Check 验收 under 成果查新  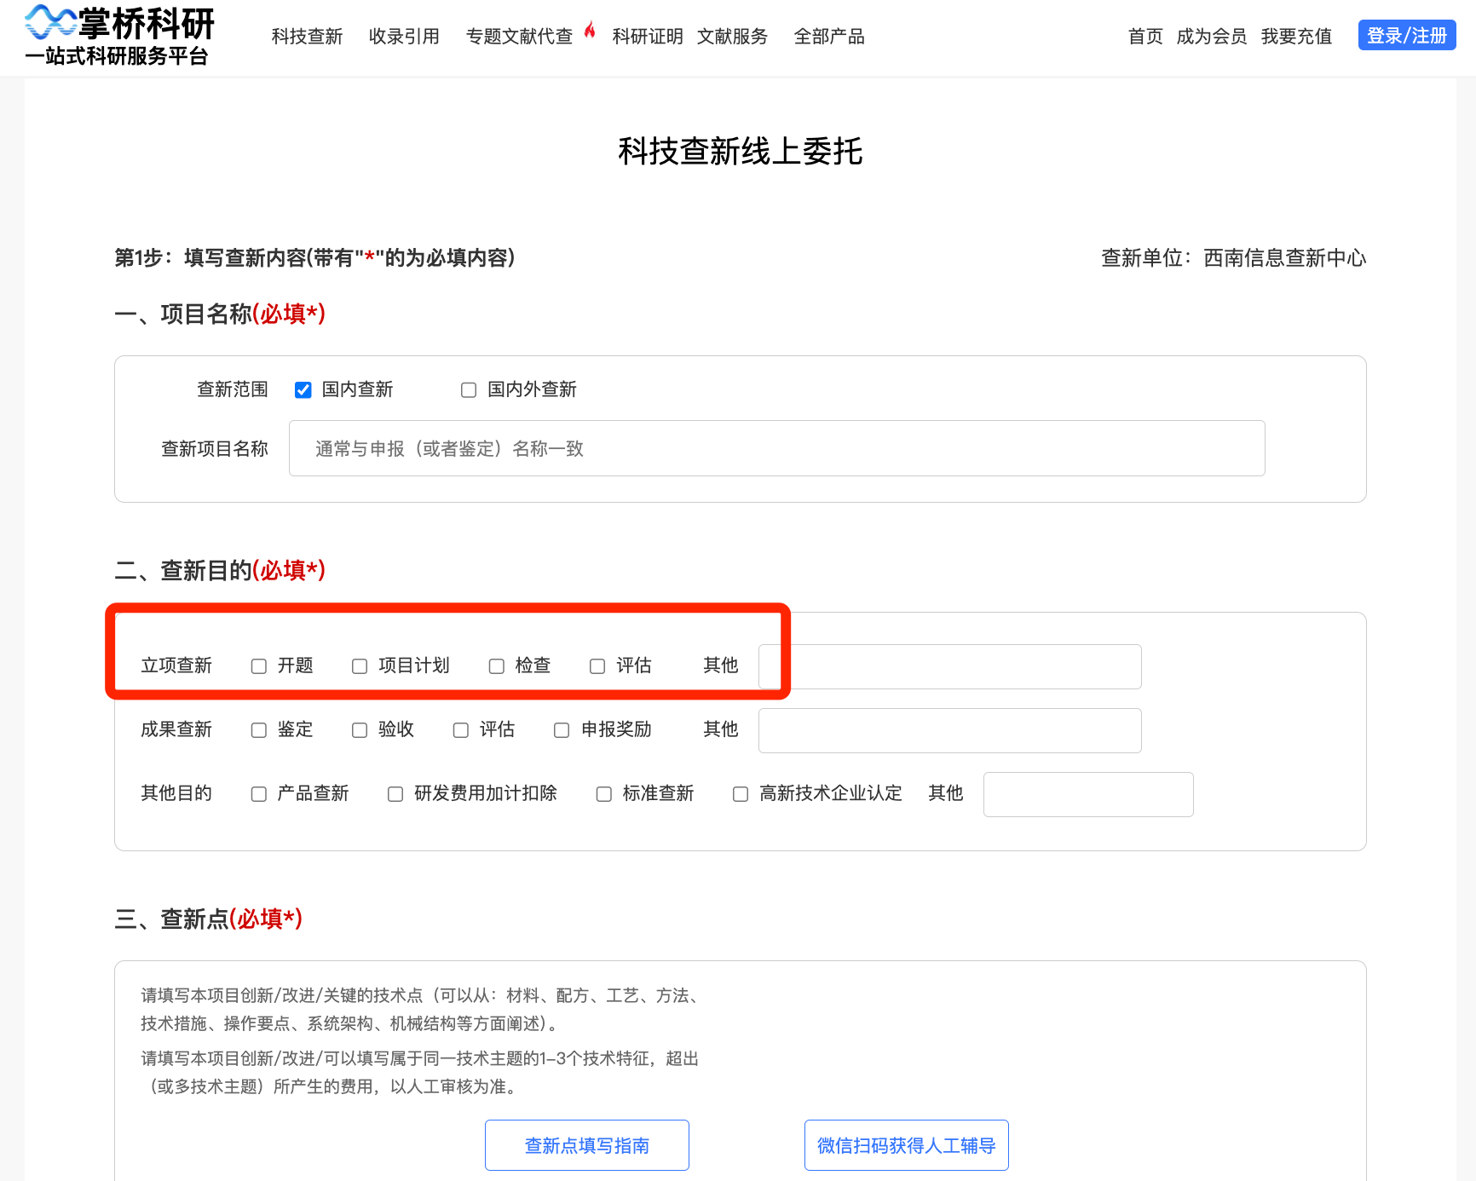tap(360, 730)
